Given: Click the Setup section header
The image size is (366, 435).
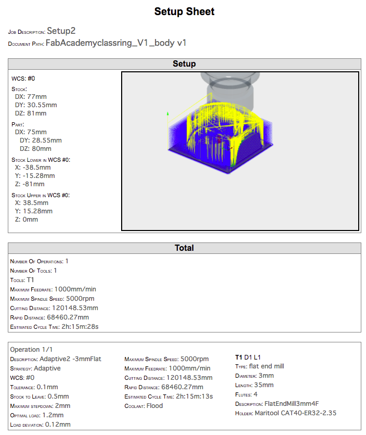Looking at the screenshot, I should point(185,64).
